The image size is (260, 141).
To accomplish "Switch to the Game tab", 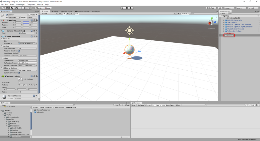I will (55, 11).
